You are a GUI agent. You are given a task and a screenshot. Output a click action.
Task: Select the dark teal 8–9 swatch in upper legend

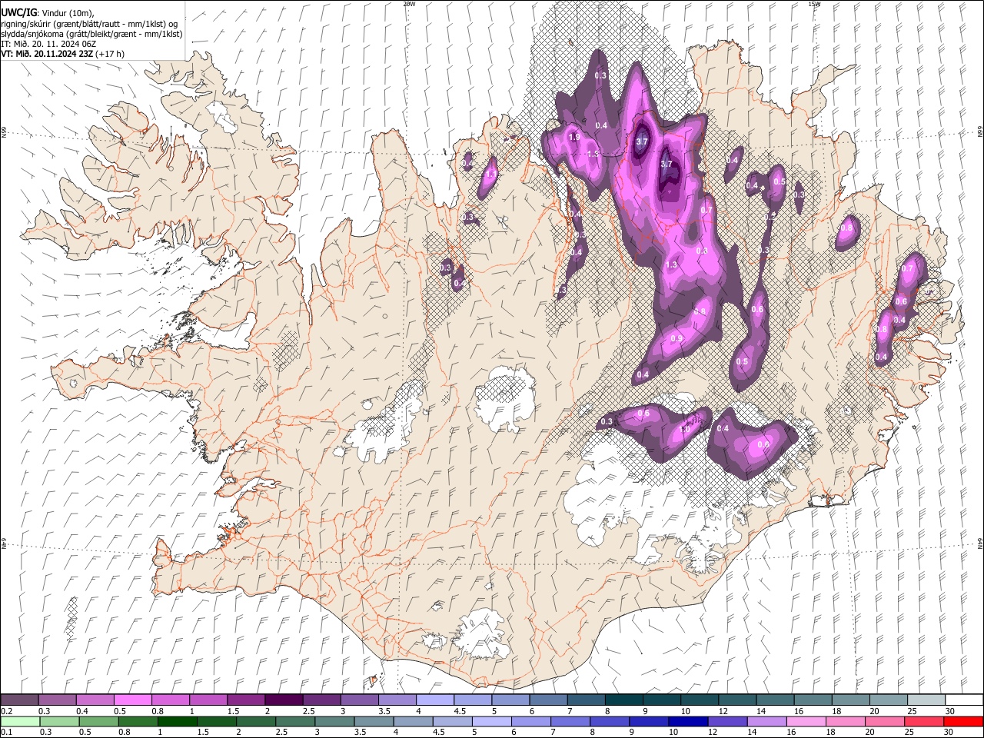[x=624, y=700]
